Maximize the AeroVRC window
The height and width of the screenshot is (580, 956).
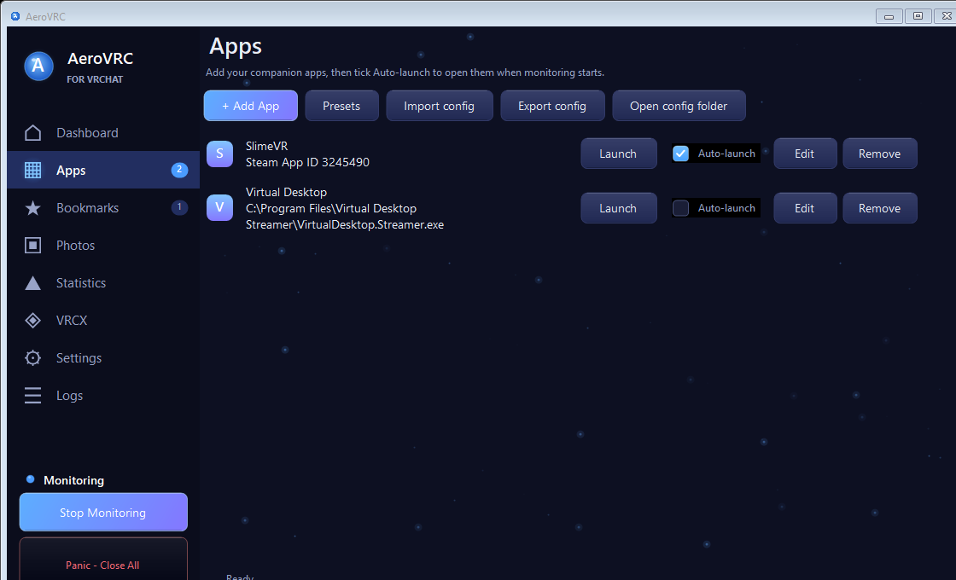(918, 16)
